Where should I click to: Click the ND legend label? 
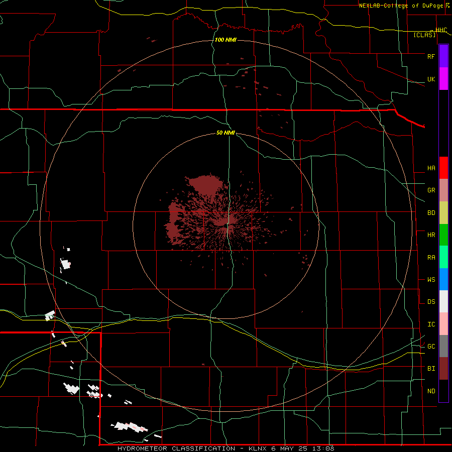pyautogui.click(x=431, y=391)
